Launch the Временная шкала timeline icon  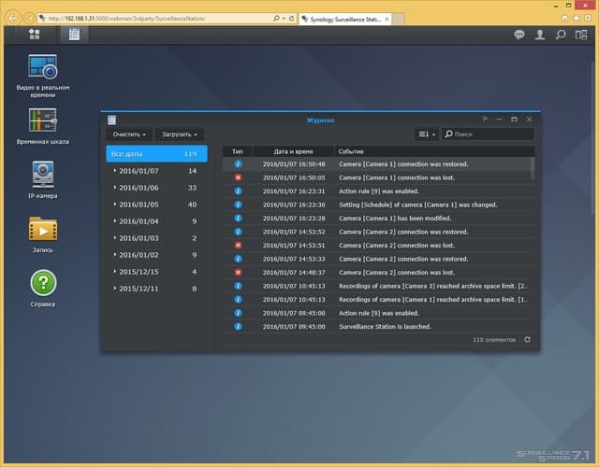pyautogui.click(x=43, y=126)
